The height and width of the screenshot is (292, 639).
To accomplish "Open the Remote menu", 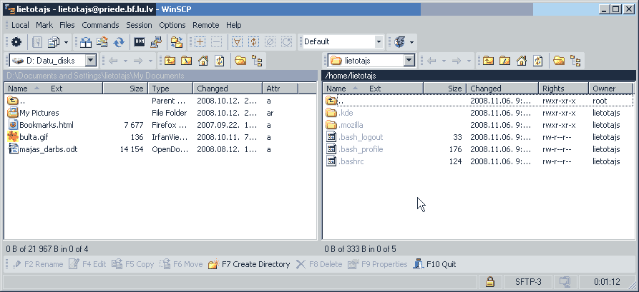I will [x=206, y=25].
